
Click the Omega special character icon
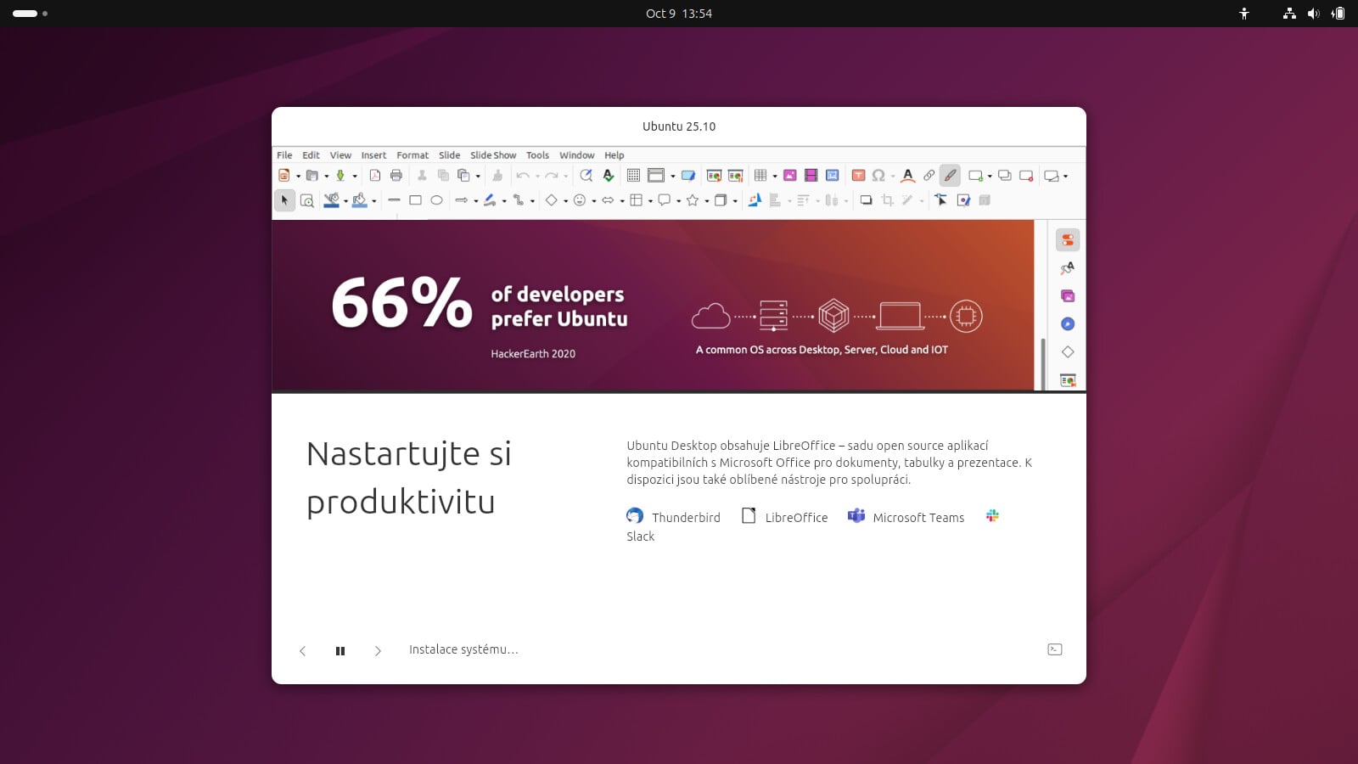coord(878,176)
